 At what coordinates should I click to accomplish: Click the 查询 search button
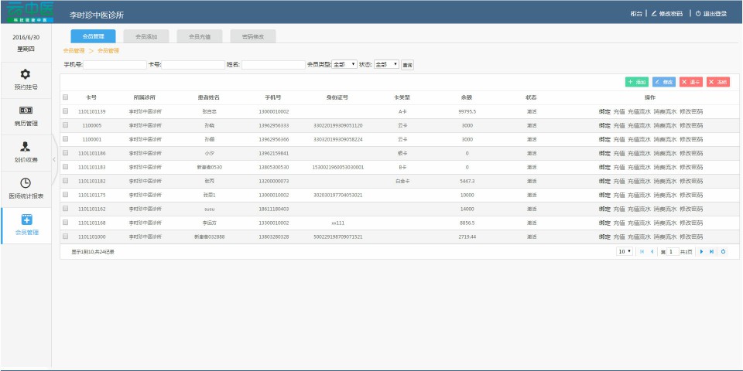point(407,65)
